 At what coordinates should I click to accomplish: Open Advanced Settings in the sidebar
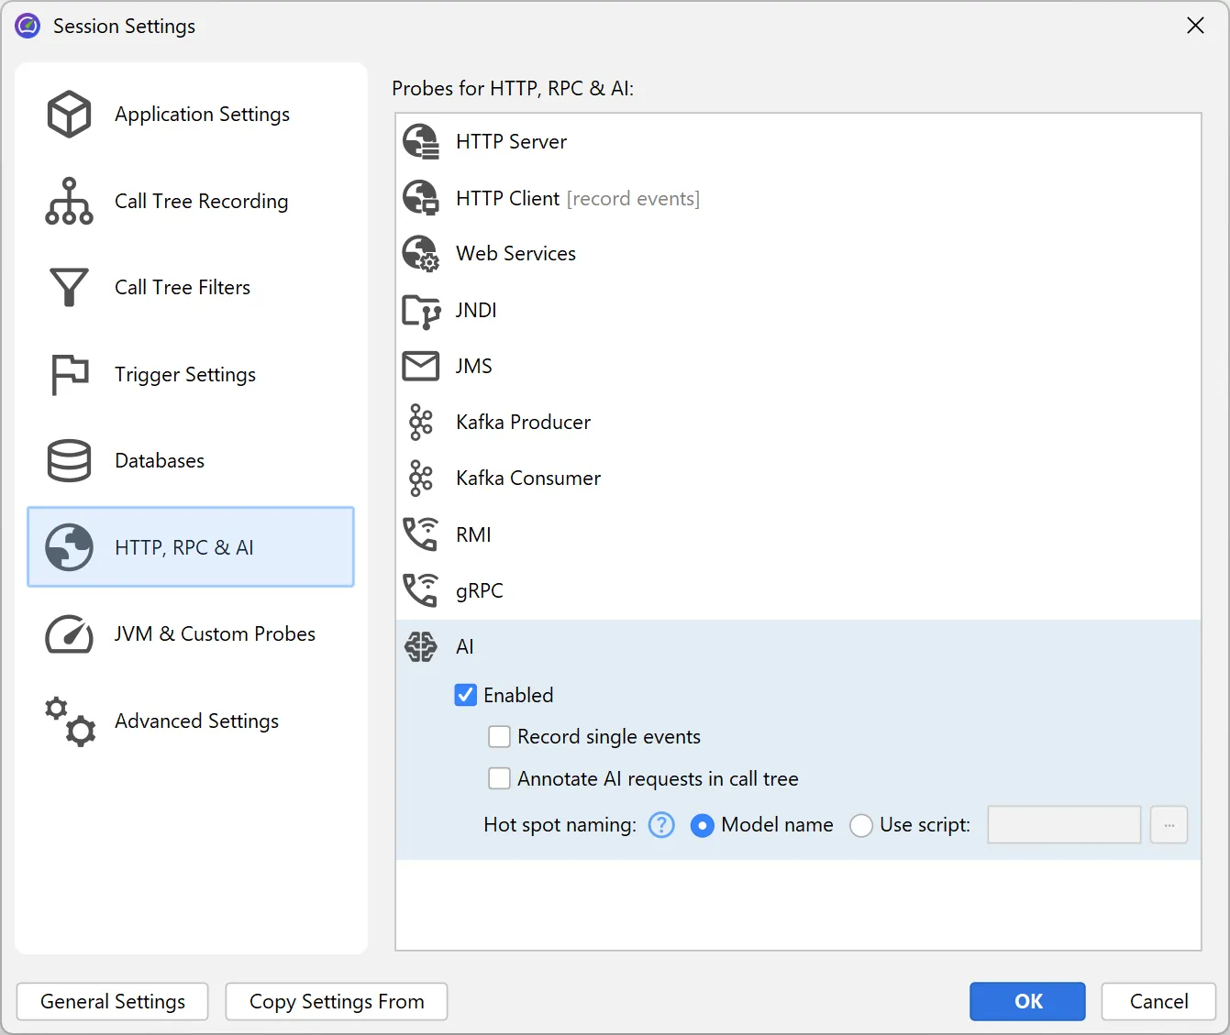pyautogui.click(x=195, y=721)
